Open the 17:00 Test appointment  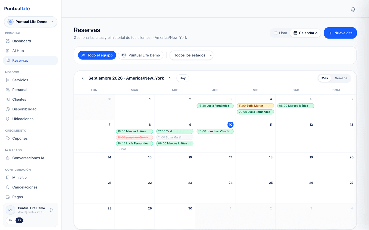175,131
